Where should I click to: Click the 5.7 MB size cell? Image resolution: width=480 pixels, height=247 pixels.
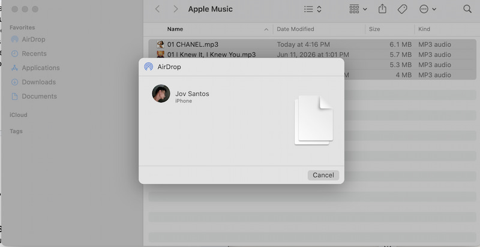click(x=400, y=55)
